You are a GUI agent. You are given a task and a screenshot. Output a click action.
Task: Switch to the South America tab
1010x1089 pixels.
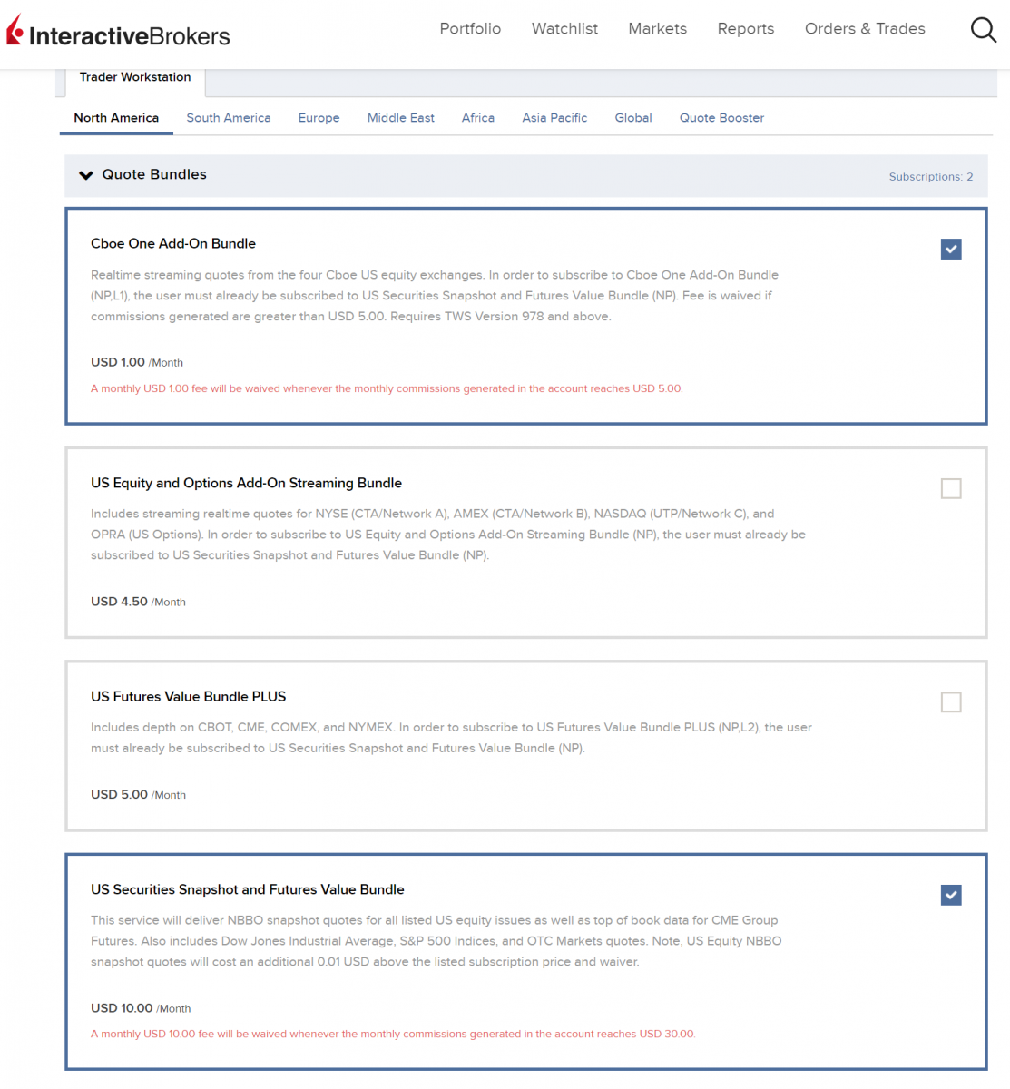click(x=229, y=118)
